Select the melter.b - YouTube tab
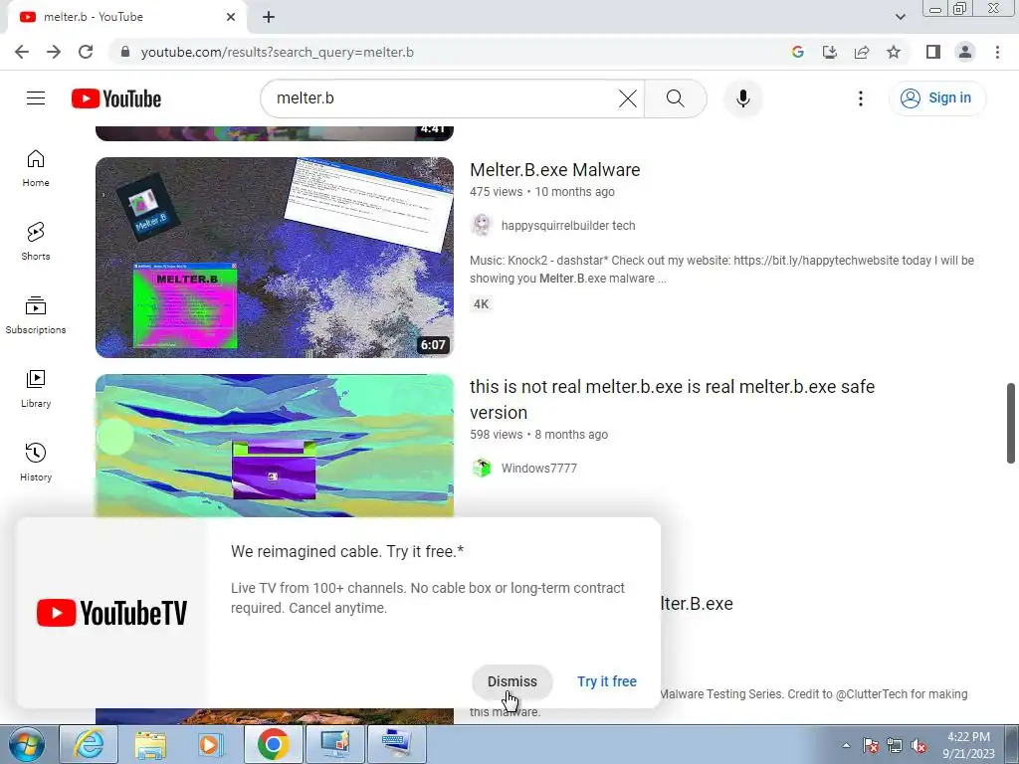The width and height of the screenshot is (1019, 764). pyautogui.click(x=123, y=17)
